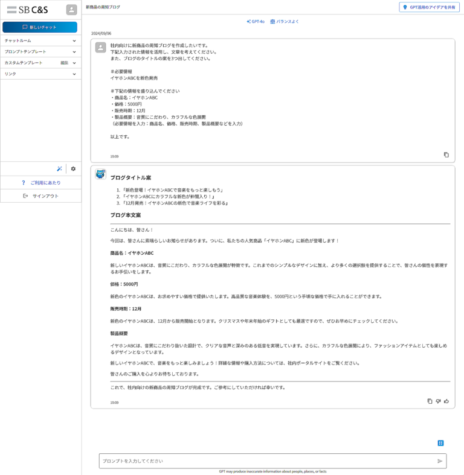Click the magic wand icon in sidebar

pyautogui.click(x=59, y=169)
